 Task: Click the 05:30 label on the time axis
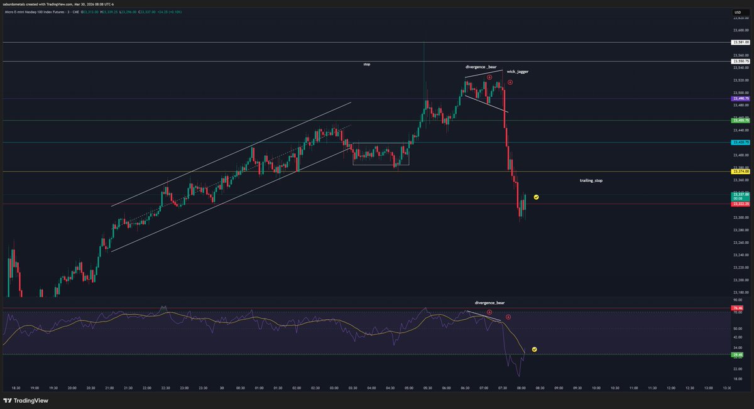pyautogui.click(x=427, y=388)
